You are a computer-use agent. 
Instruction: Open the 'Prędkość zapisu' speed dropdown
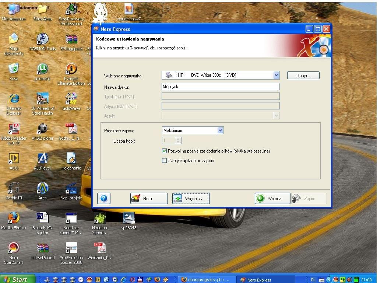click(220, 130)
